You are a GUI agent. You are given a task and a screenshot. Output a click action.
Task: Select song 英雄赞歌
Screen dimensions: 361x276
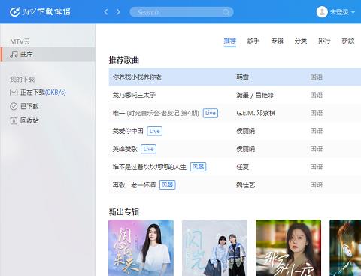pos(125,149)
